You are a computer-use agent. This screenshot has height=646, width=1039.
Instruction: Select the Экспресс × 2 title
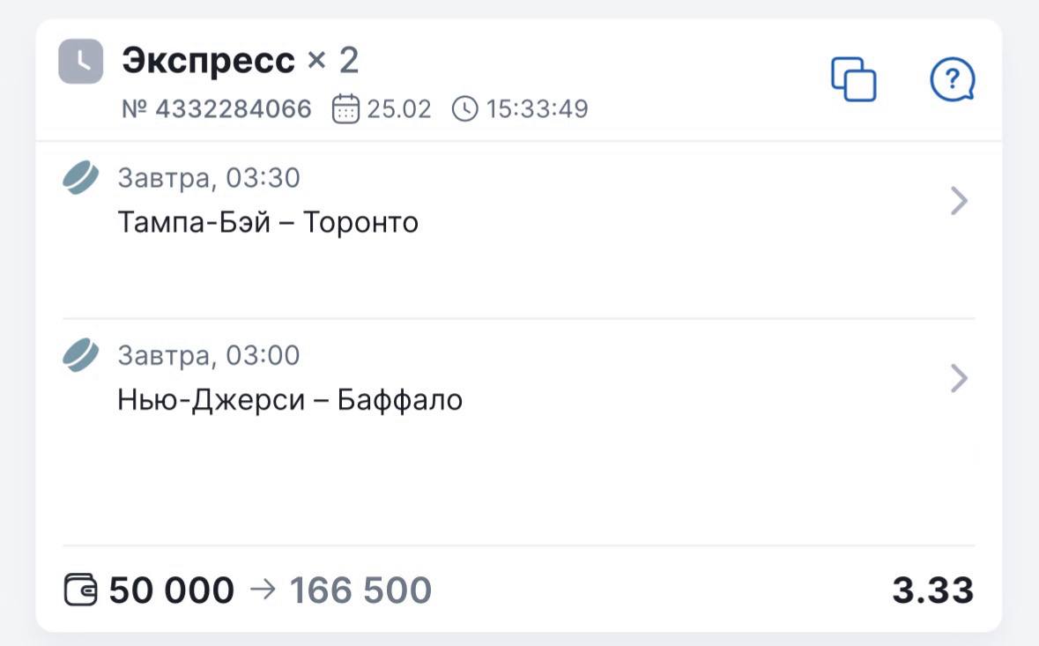click(241, 61)
